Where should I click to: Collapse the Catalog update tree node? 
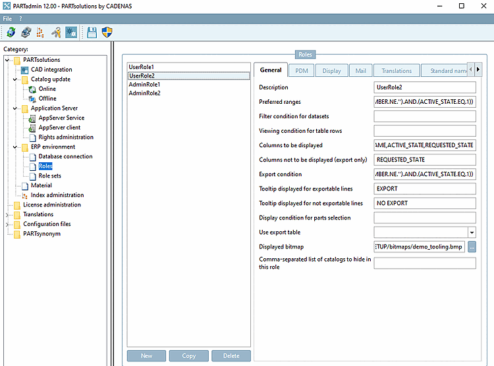(15, 80)
